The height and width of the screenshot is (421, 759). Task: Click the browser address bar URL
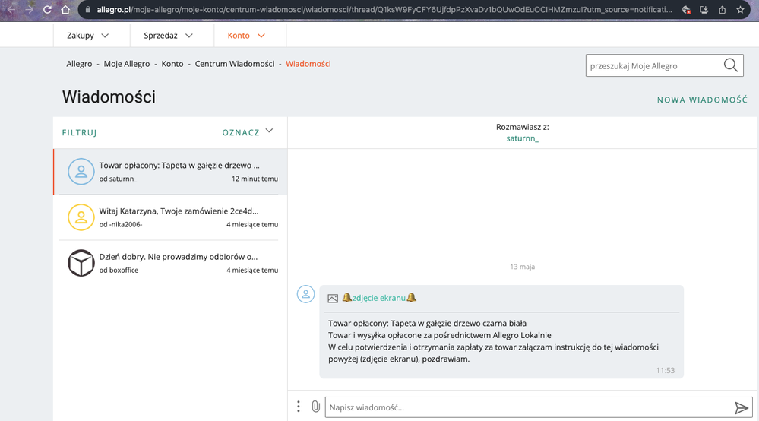[384, 10]
